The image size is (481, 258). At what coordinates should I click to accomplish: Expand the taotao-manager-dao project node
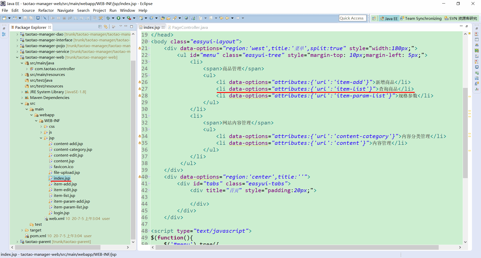[17, 34]
